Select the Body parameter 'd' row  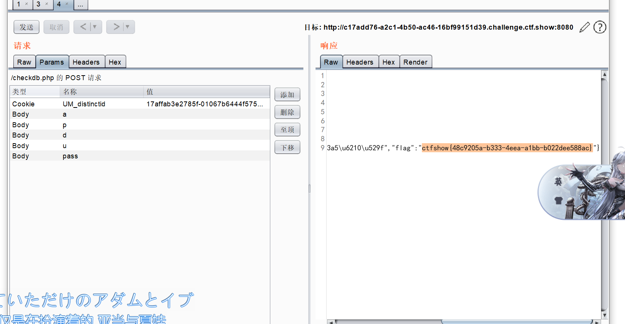[x=140, y=135]
